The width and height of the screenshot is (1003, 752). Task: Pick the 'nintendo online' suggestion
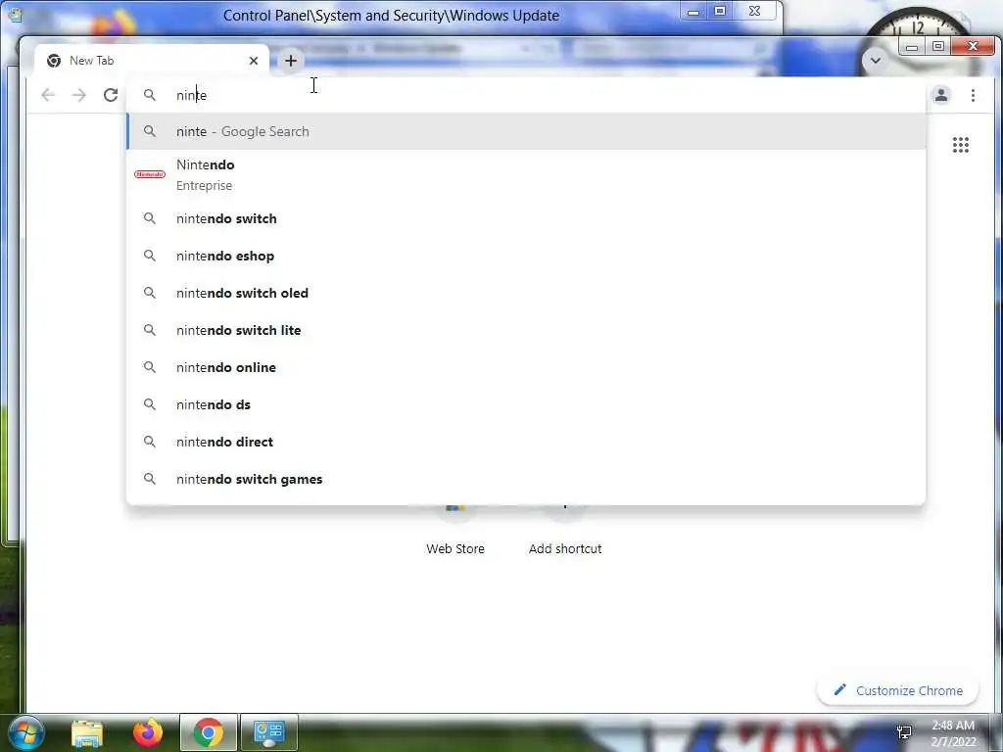tap(526, 367)
